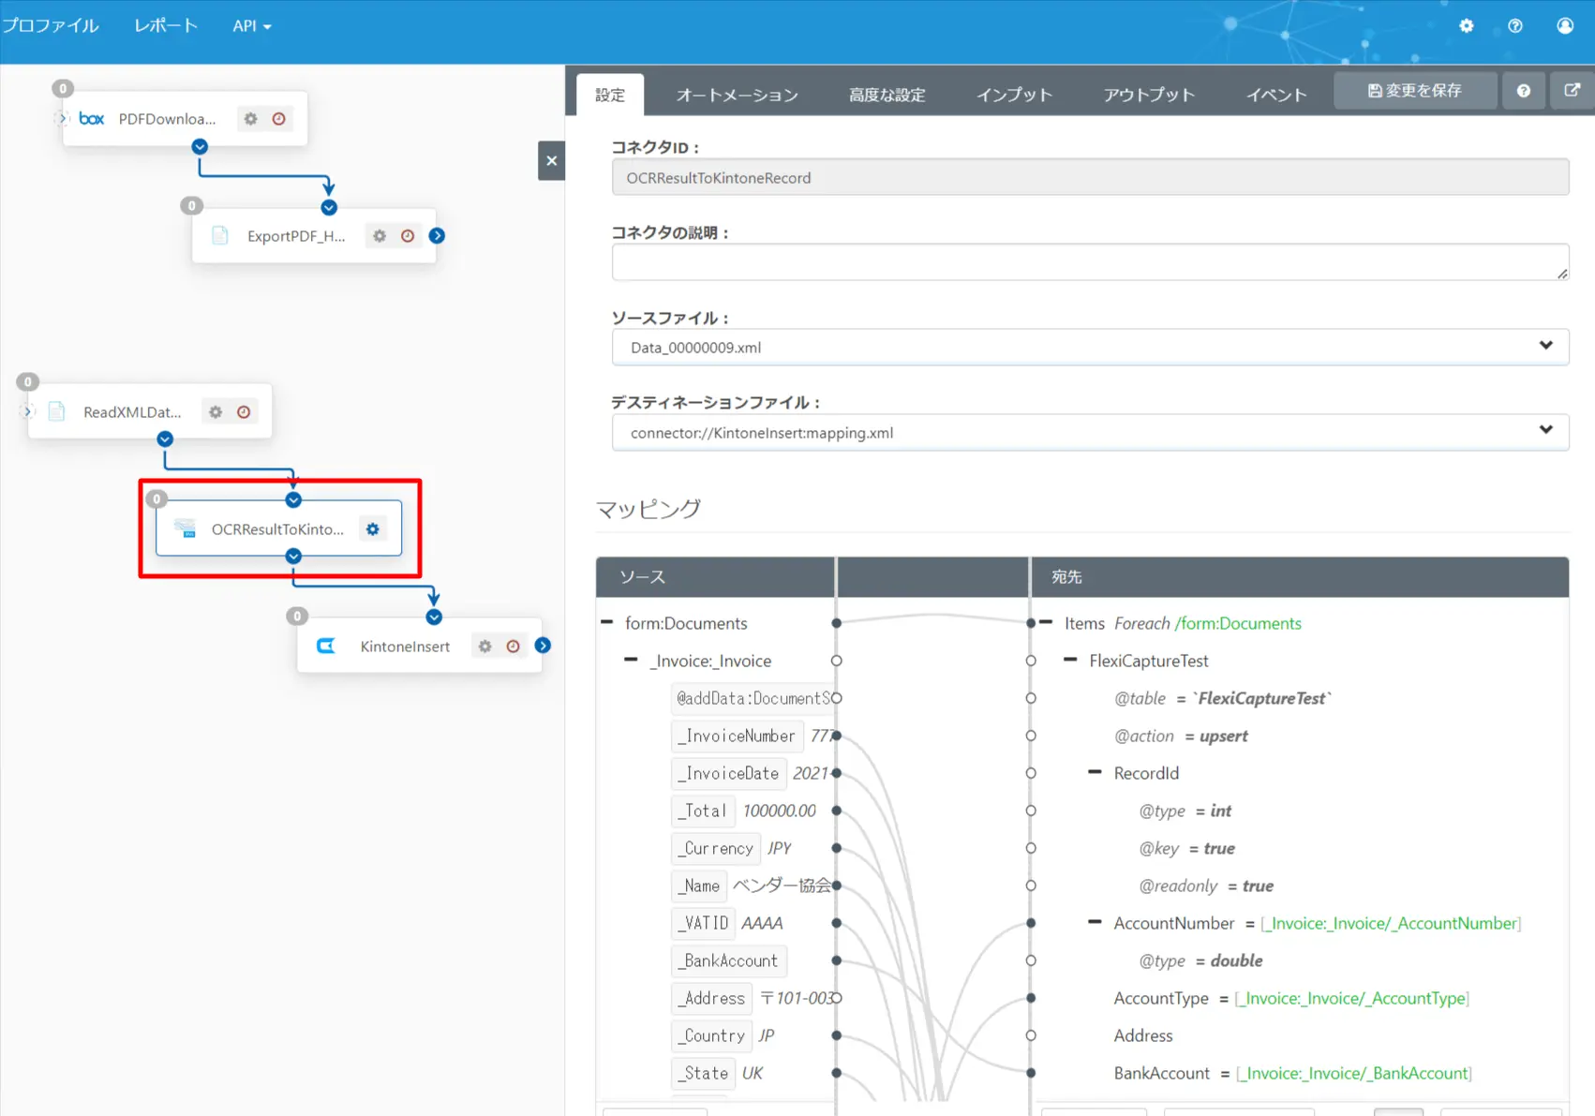Open the destination file dropdown
1595x1116 pixels.
1090,433
